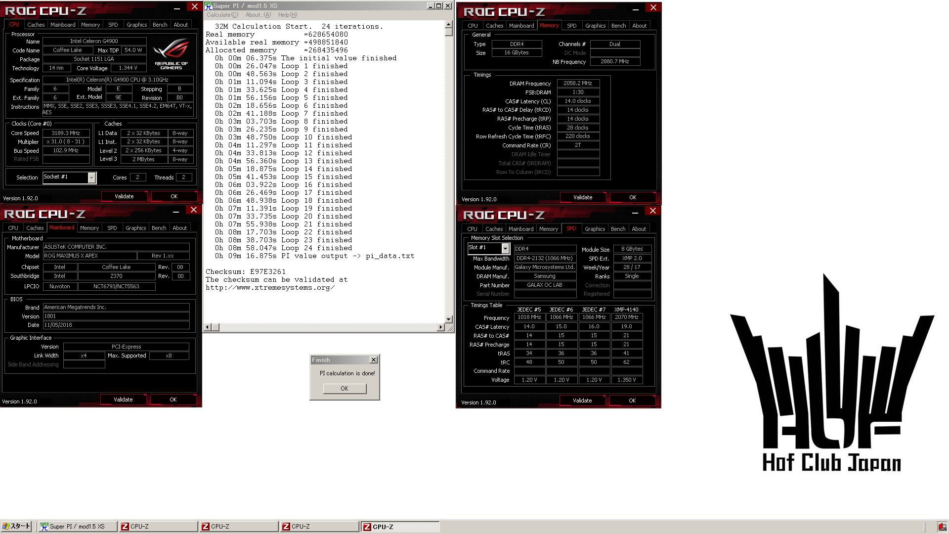Minimize the Super PI window
The width and height of the screenshot is (949, 534).
[431, 6]
